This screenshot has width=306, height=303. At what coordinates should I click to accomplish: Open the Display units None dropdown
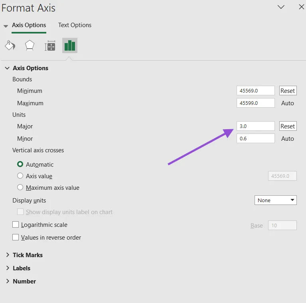tap(275, 200)
